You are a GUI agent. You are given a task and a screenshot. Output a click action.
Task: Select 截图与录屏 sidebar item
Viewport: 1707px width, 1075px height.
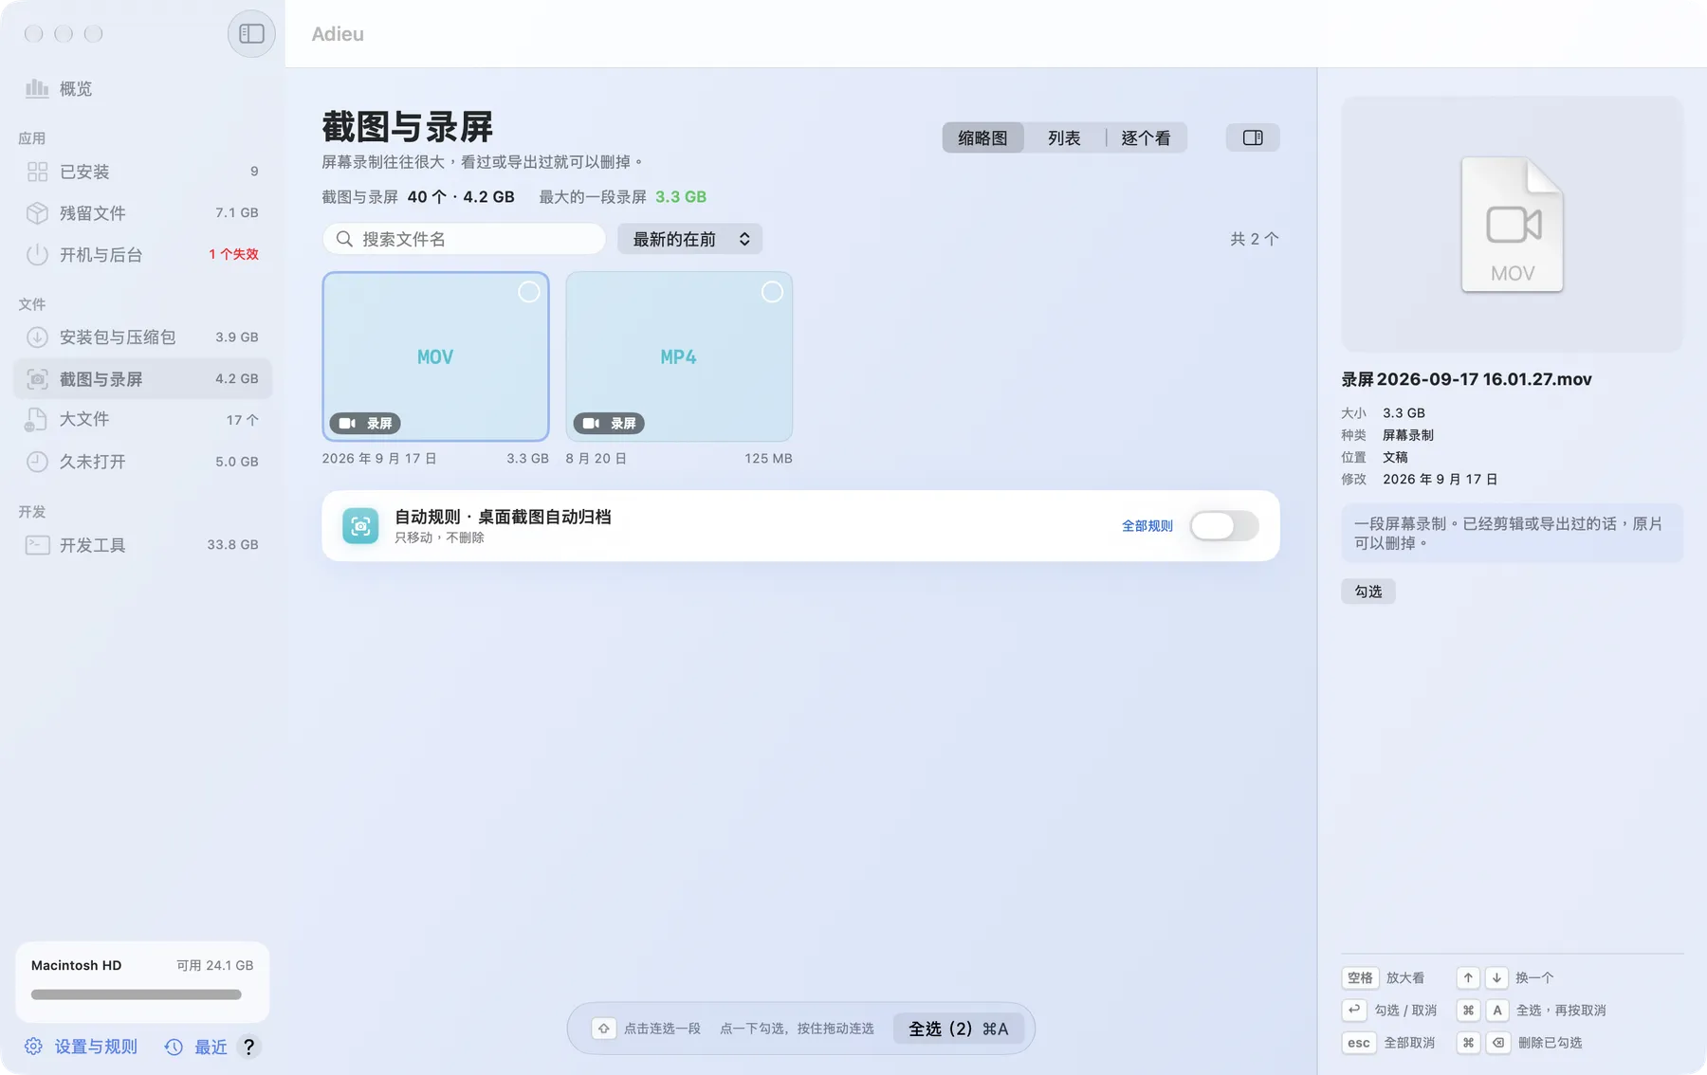tap(142, 379)
